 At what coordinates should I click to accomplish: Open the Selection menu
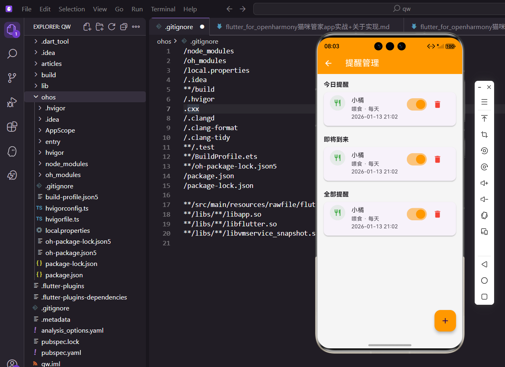(x=72, y=9)
